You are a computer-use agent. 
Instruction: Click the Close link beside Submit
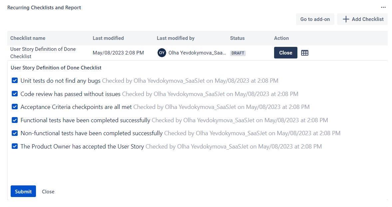48,191
